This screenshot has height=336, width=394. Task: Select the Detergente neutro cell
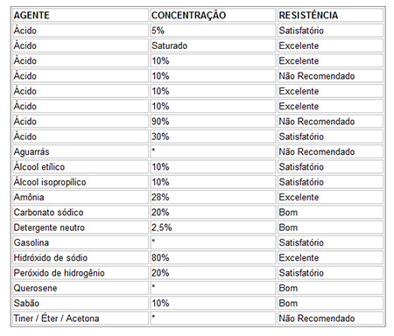[81, 227]
